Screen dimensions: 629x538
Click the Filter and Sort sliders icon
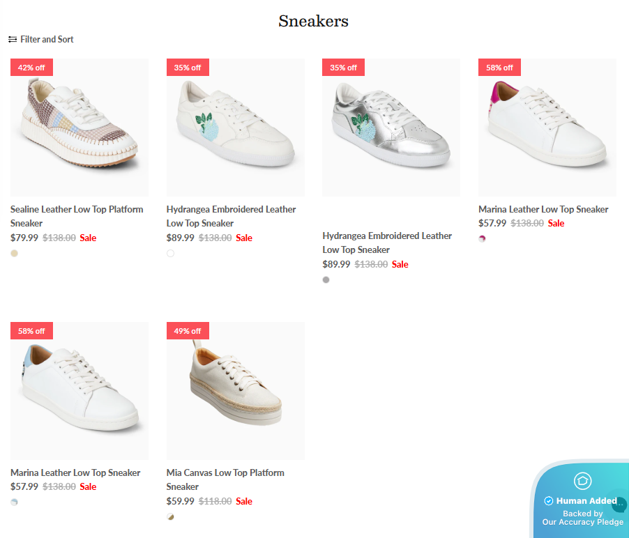tap(13, 40)
